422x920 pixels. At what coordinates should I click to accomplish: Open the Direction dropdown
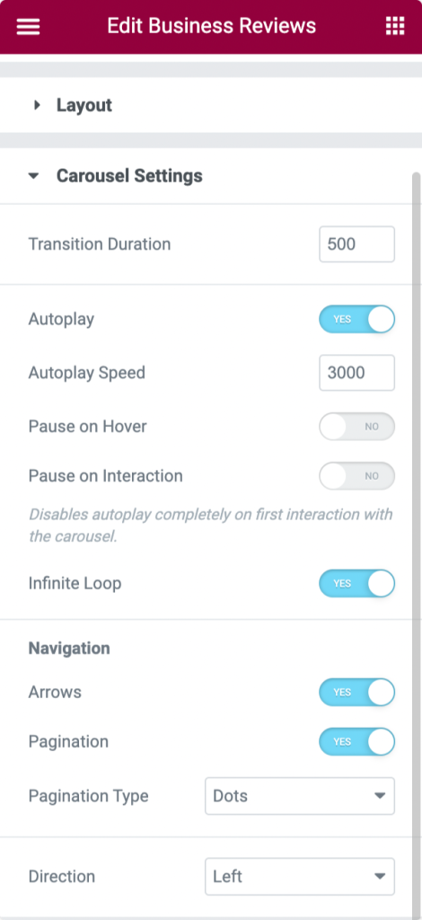point(300,877)
